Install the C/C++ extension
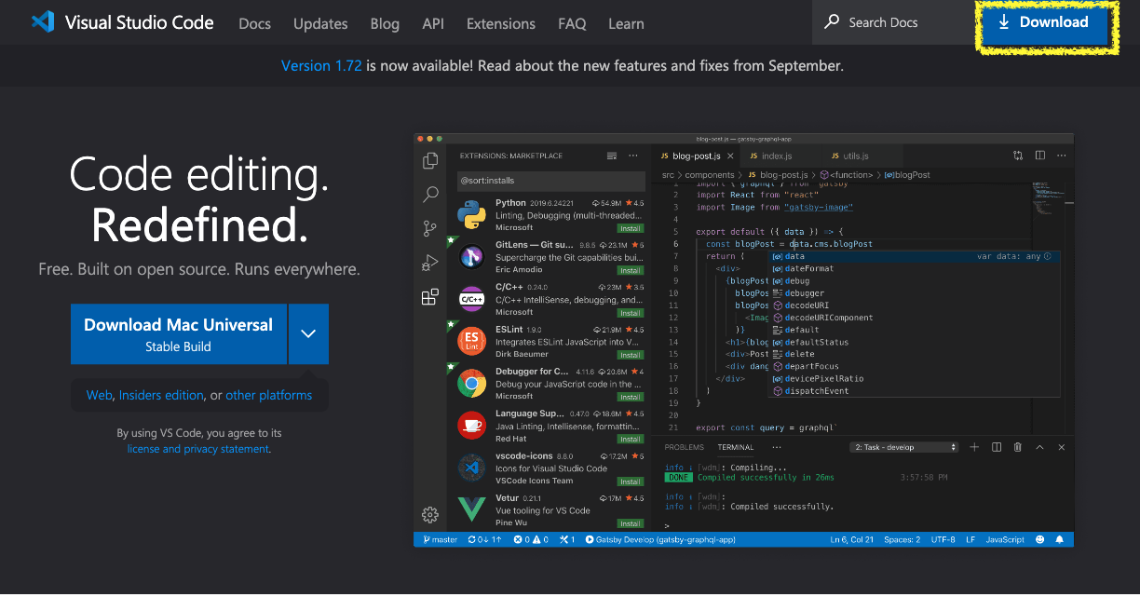This screenshot has height=597, width=1140. coord(631,313)
